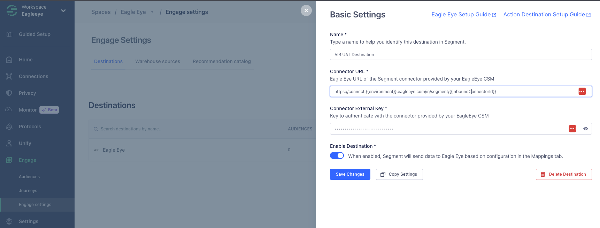Click the Home house icon
The height and width of the screenshot is (228, 600).
point(9,60)
